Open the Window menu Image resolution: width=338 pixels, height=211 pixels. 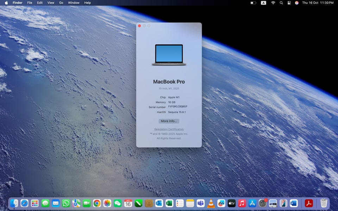74,3
